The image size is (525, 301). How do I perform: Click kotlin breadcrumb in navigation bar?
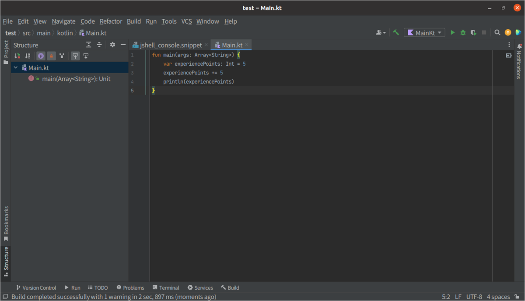tap(65, 33)
